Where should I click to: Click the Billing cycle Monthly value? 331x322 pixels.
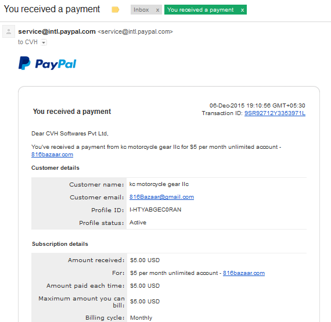tap(141, 318)
